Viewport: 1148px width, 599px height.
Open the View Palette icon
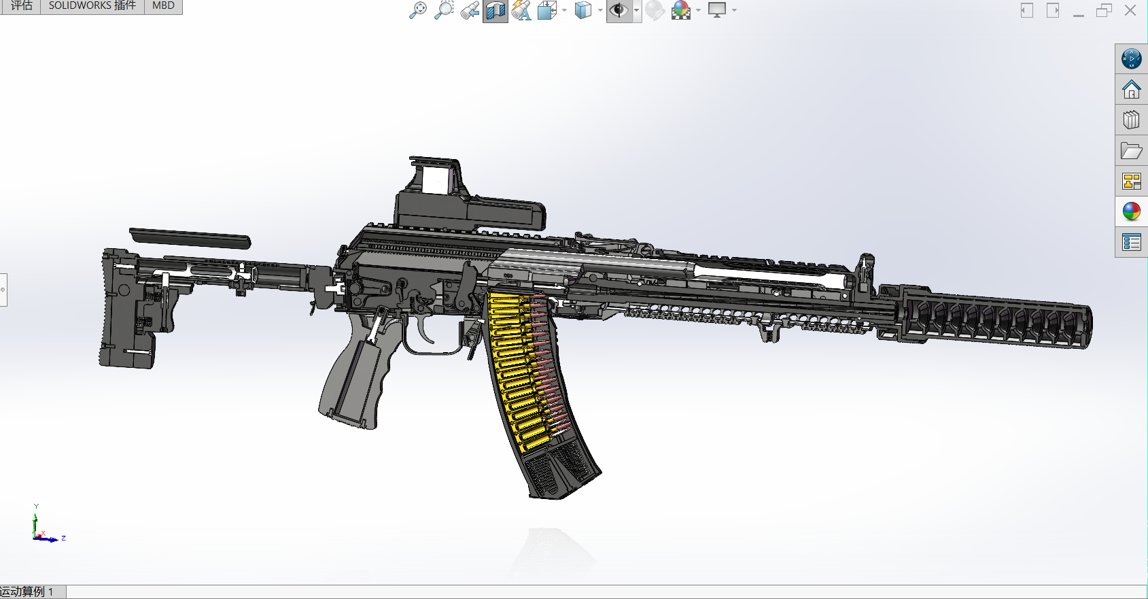coord(1132,181)
